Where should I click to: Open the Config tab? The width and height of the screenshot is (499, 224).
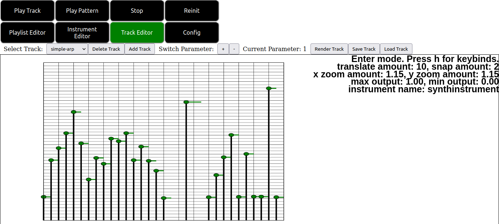[192, 33]
